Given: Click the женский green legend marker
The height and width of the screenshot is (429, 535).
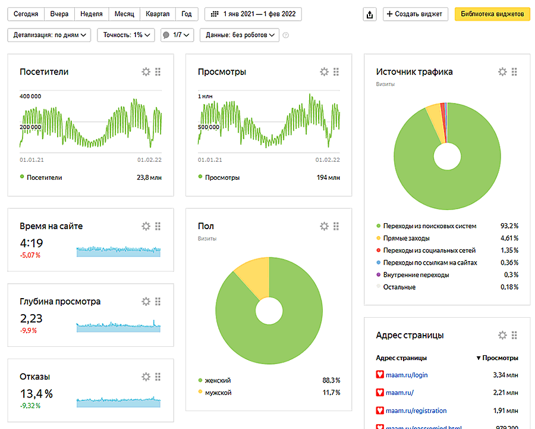Looking at the screenshot, I should (x=200, y=380).
